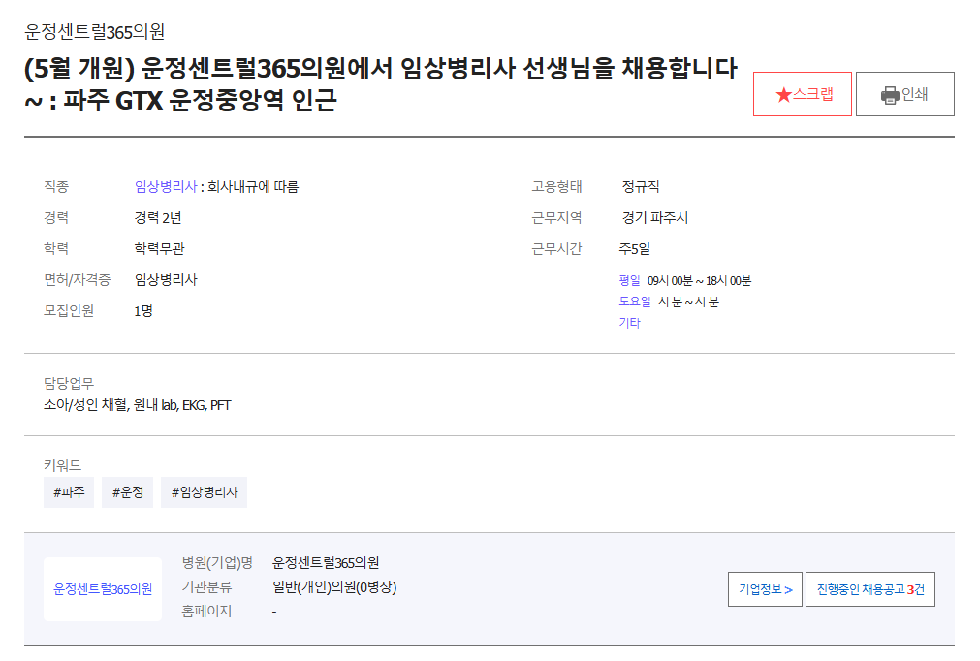Click the #운정 keyword tag
Viewport: 980px width, 661px height.
[127, 492]
